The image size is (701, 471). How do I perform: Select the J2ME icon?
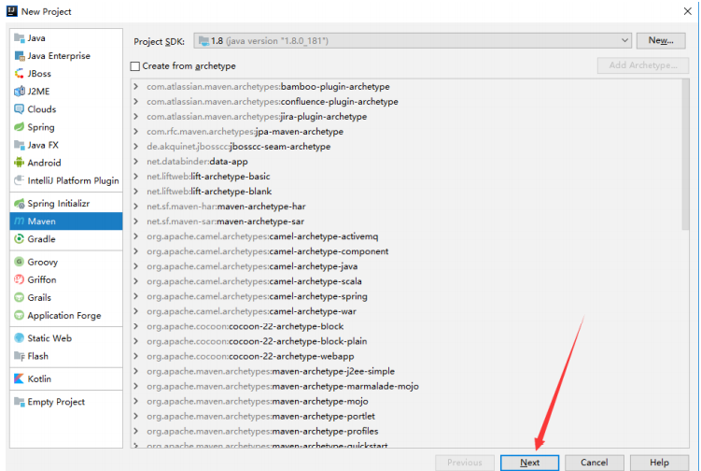[x=20, y=92]
